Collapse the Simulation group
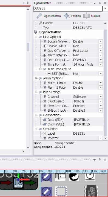This screenshot has height=197, width=108. (x=36, y=129)
